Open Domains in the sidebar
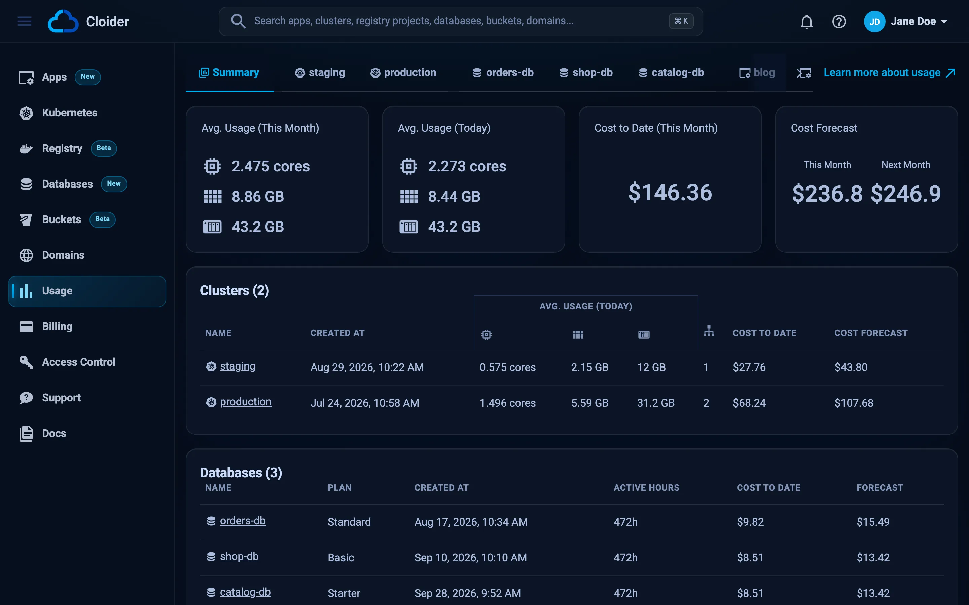 point(87,255)
